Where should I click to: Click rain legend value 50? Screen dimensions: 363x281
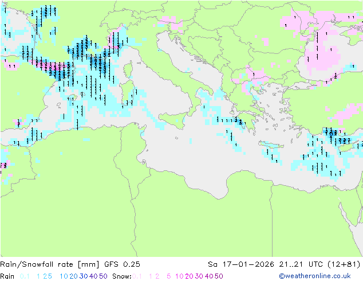tap(103, 276)
